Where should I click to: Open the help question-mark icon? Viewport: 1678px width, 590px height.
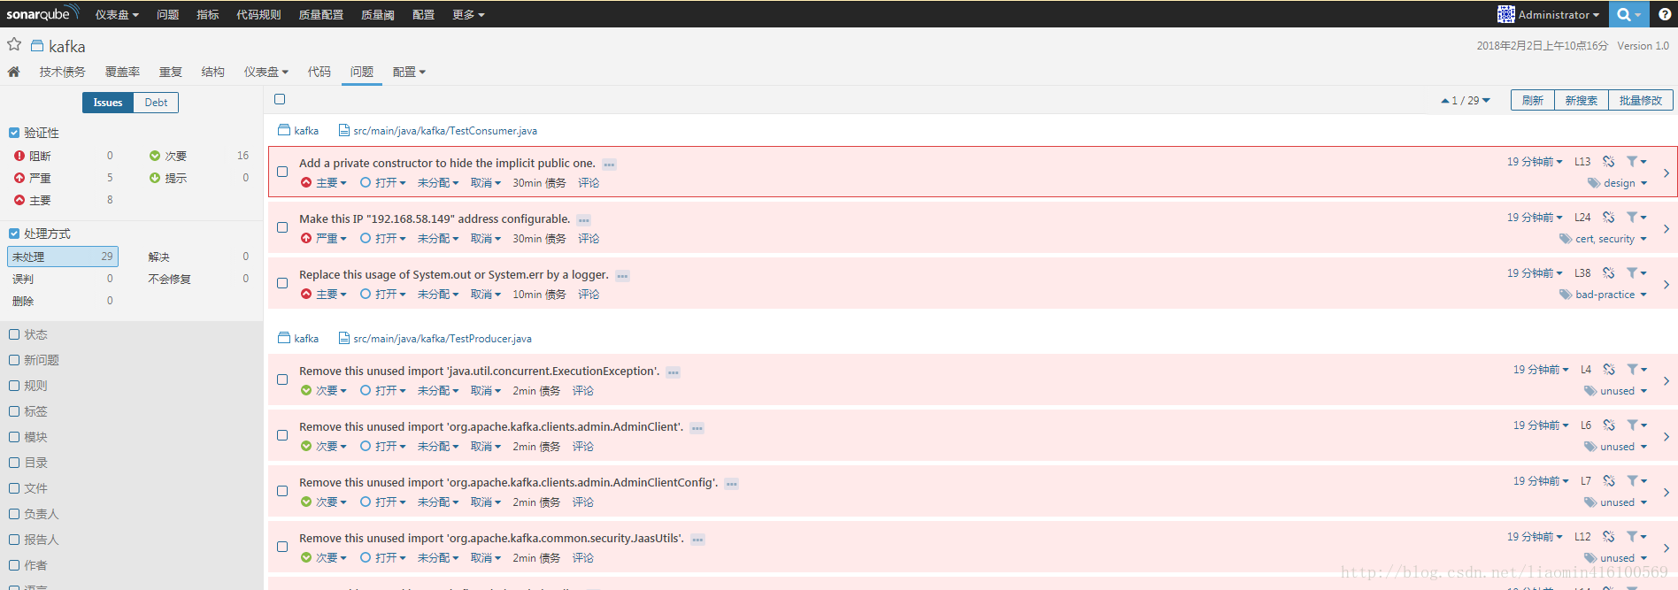point(1665,14)
